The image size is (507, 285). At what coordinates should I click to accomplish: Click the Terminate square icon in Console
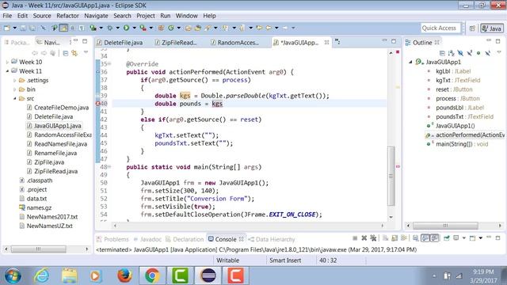coord(355,238)
